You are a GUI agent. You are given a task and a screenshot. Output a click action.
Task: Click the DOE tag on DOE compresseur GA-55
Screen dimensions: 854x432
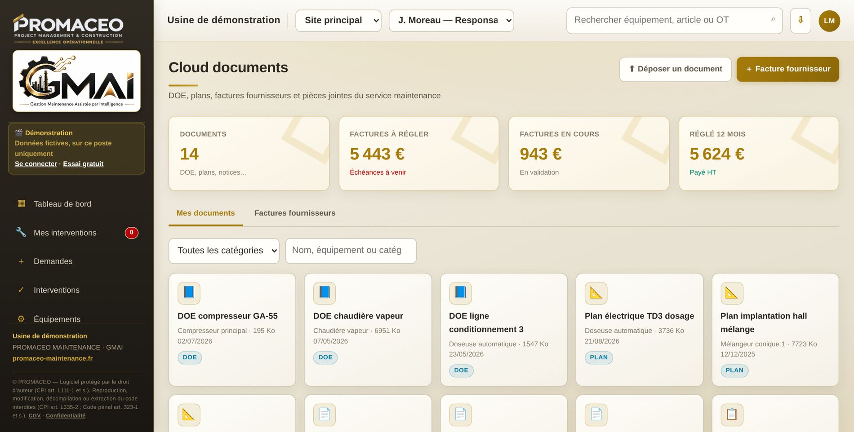click(x=190, y=357)
